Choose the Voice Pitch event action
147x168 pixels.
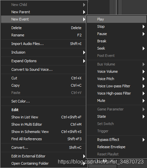coord(117,79)
